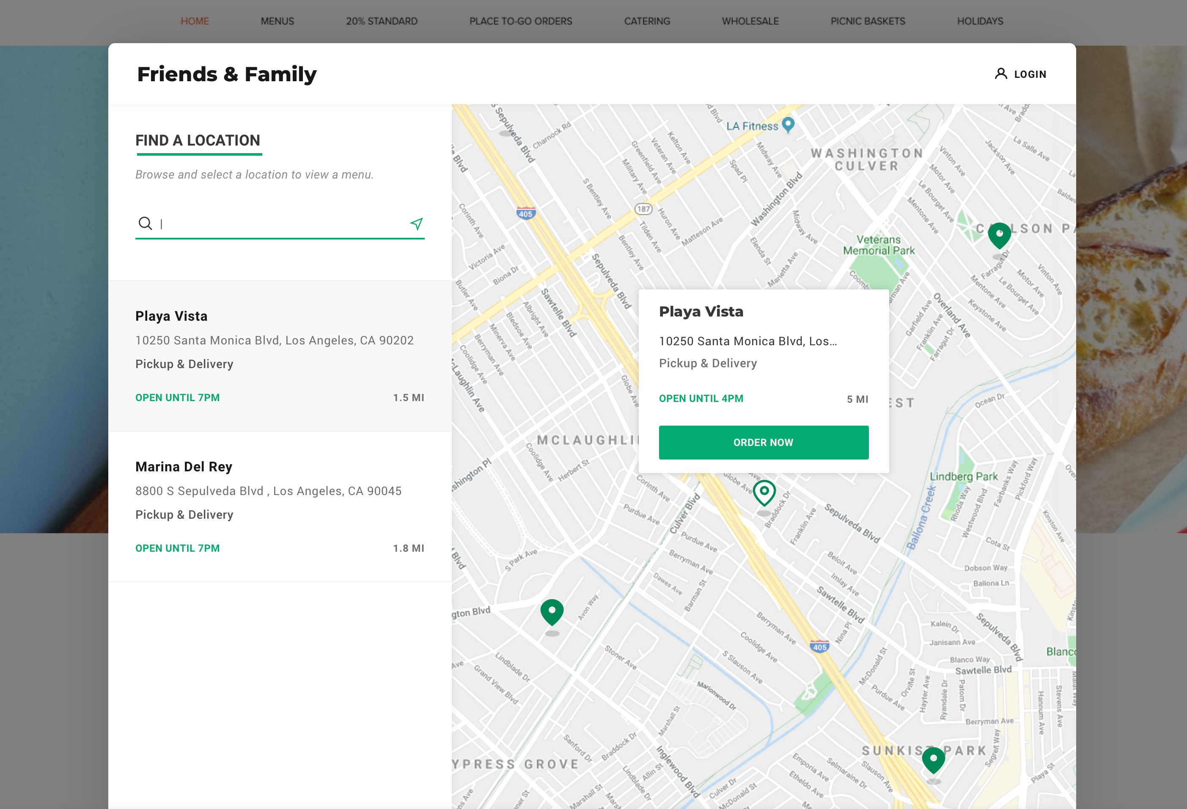Select the Playa Vista location card
The image size is (1187, 809).
tap(279, 355)
